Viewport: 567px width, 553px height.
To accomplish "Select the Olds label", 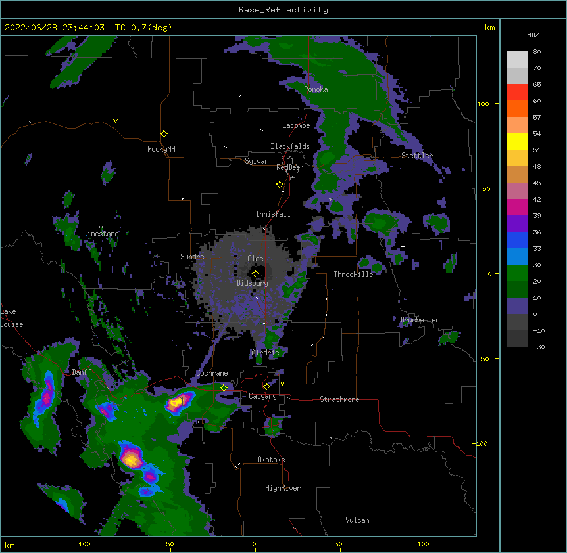I will point(255,259).
